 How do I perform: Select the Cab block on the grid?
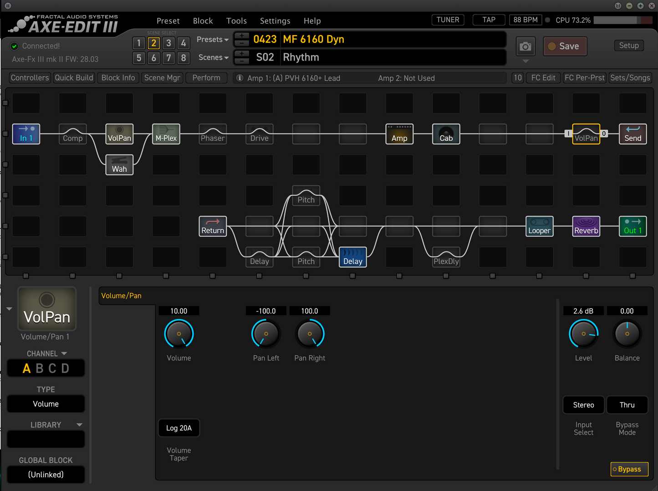point(446,134)
